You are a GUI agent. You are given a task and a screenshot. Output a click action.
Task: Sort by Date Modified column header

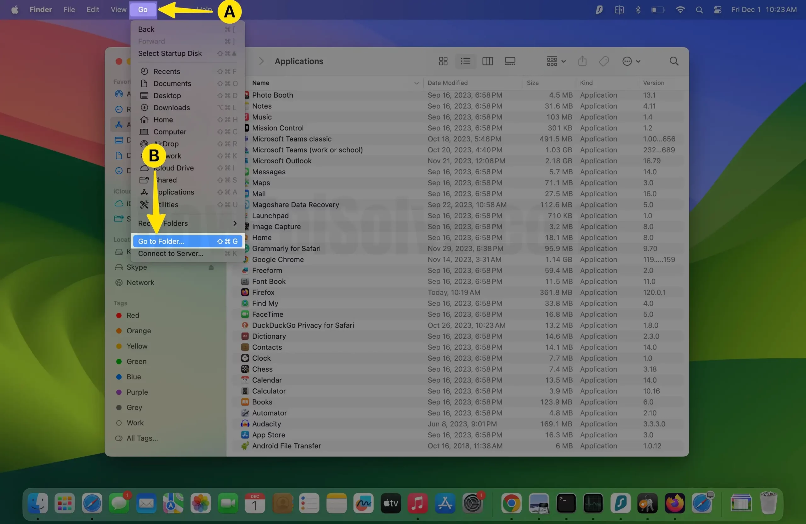[447, 82]
